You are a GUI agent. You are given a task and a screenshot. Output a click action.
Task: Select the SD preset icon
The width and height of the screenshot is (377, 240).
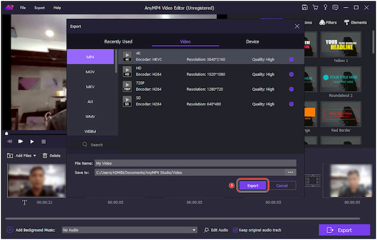(x=127, y=101)
